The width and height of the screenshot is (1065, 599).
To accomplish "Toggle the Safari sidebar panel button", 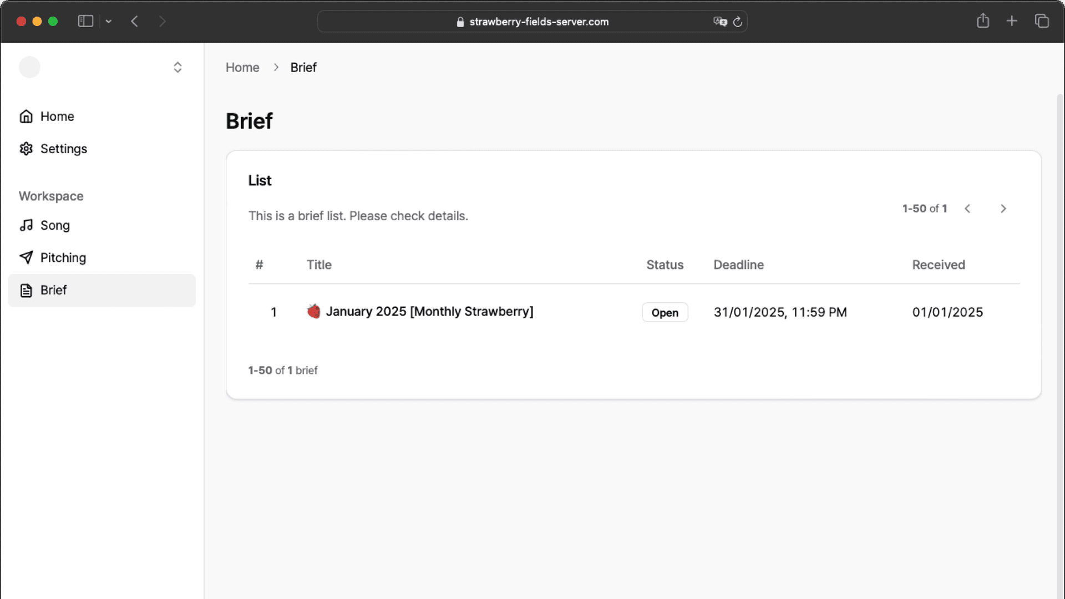I will click(x=85, y=21).
